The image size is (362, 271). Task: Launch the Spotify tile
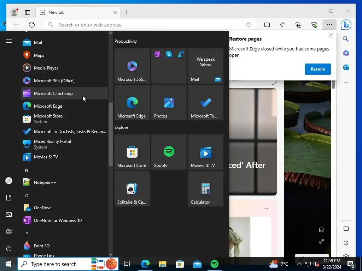tap(169, 152)
